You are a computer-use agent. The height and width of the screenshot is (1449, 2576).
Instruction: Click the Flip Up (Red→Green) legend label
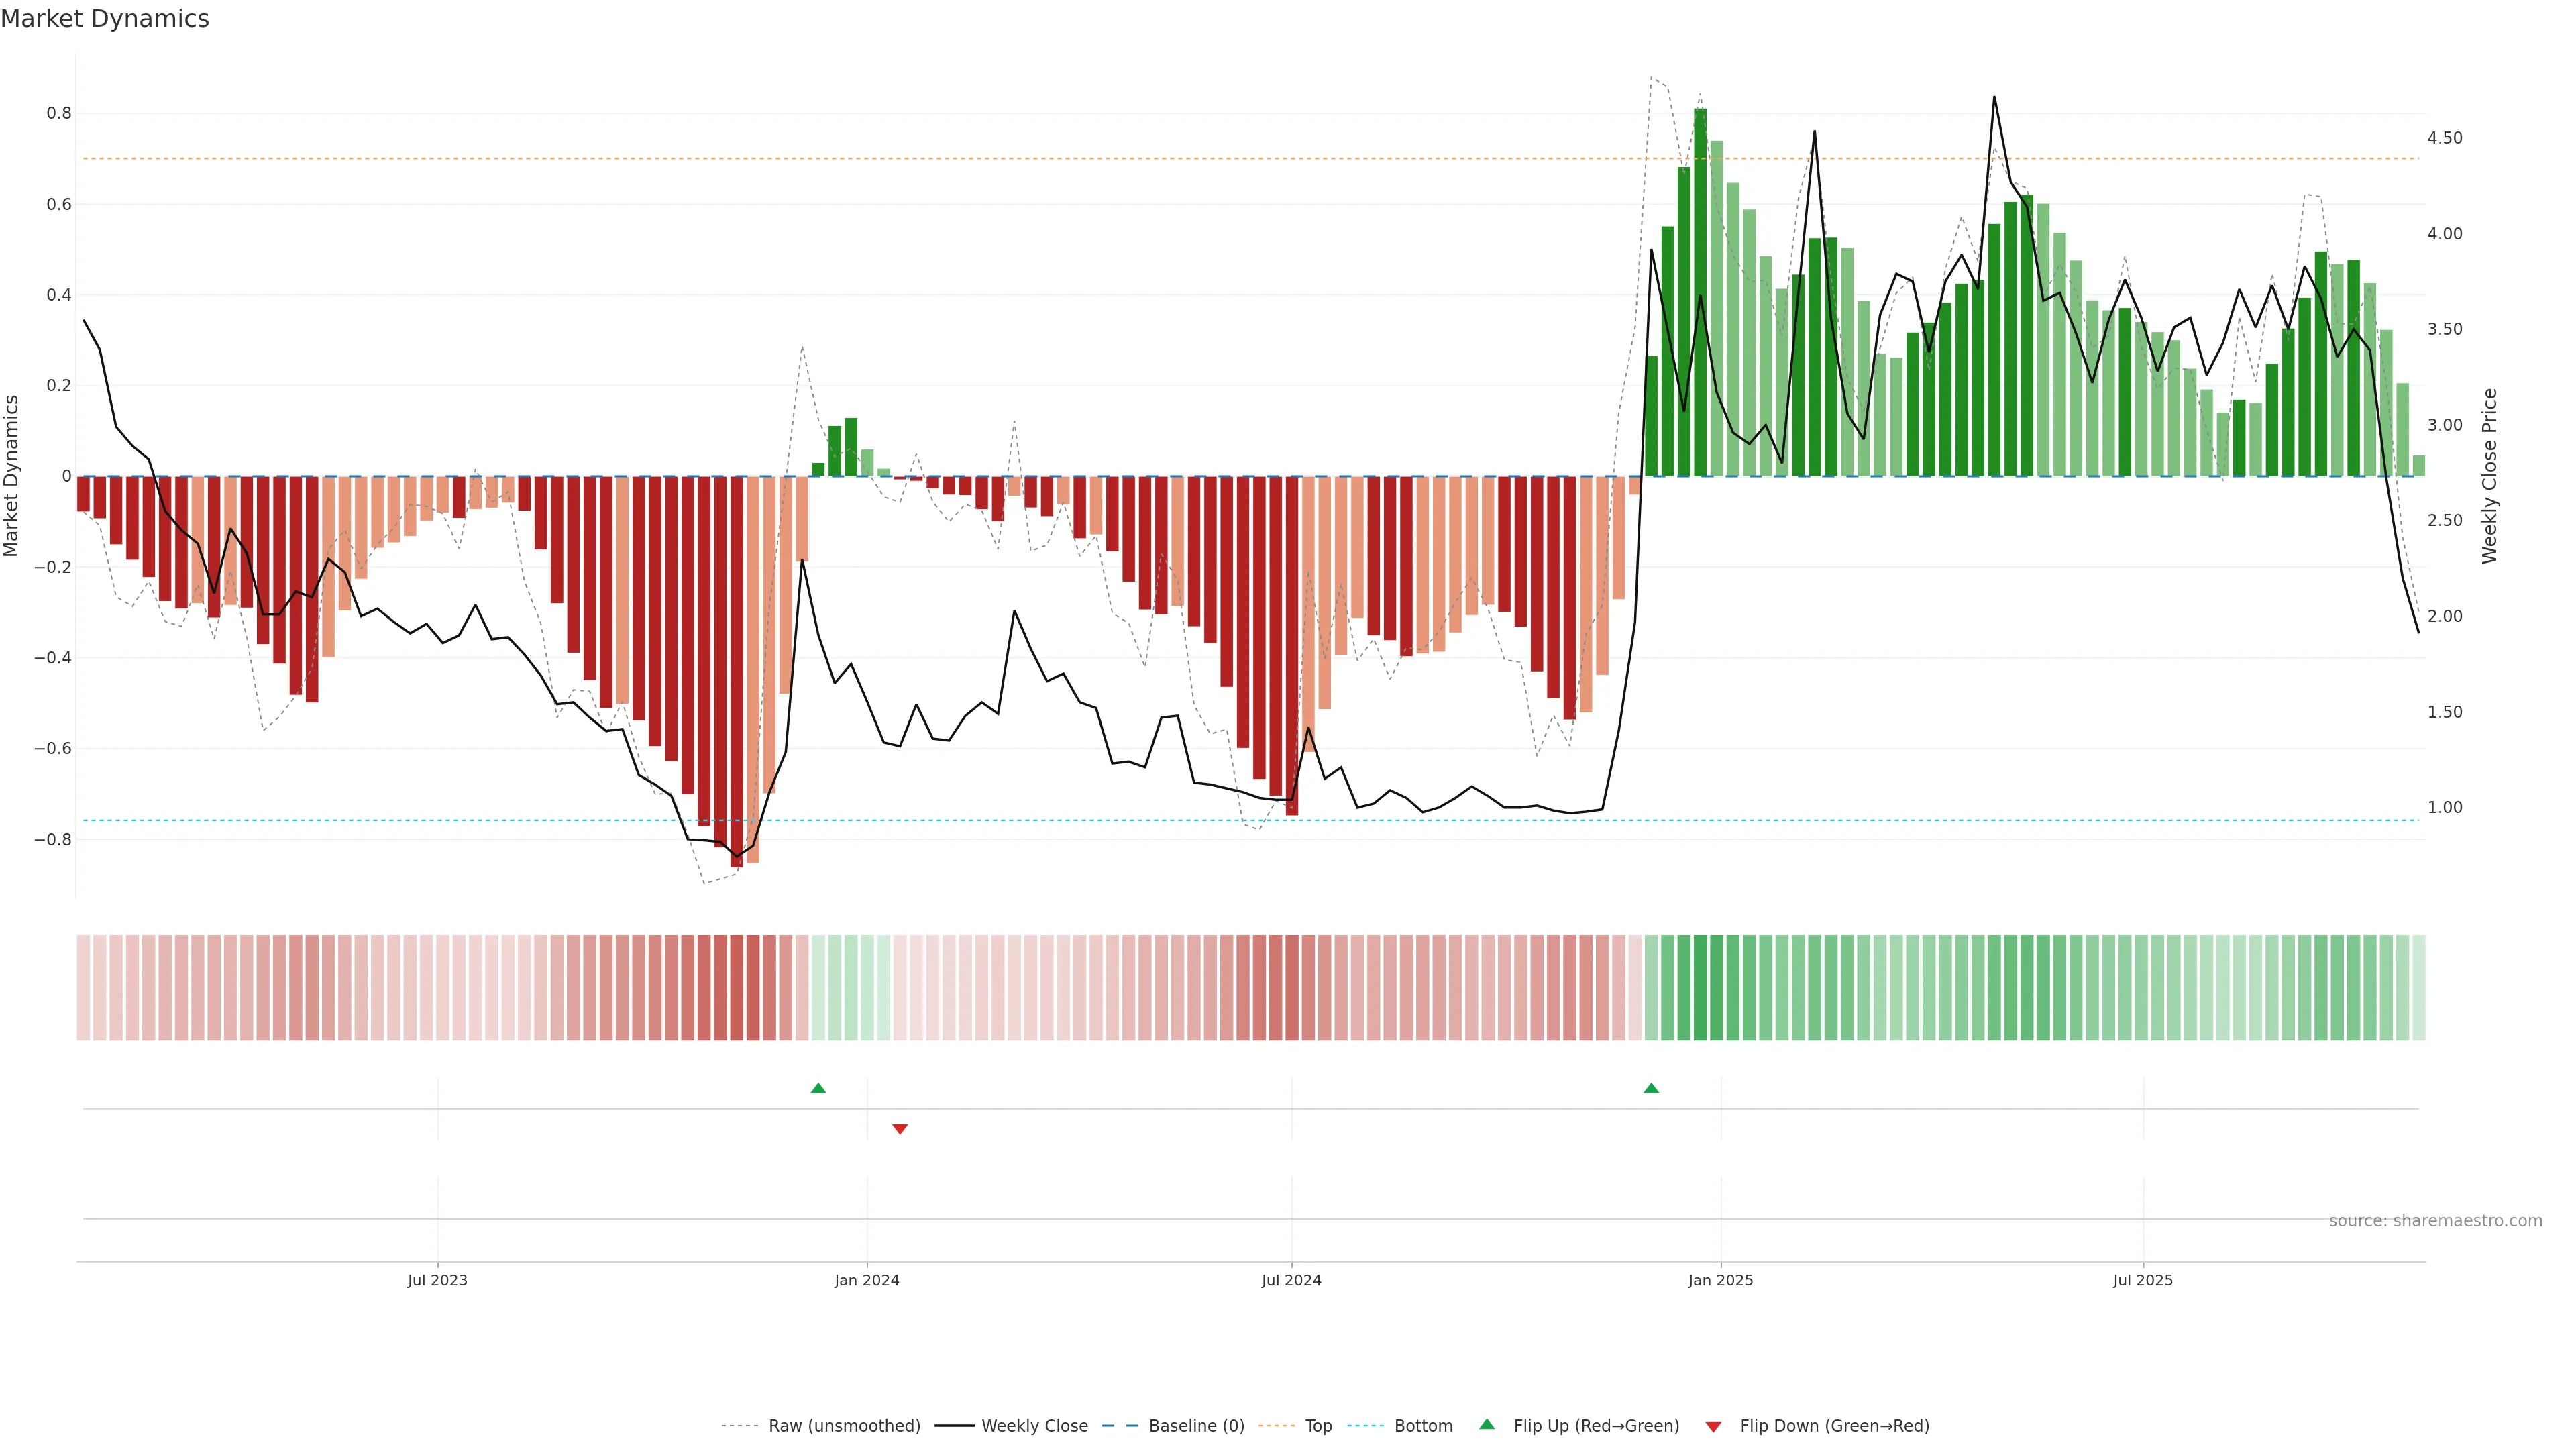[x=1596, y=1426]
